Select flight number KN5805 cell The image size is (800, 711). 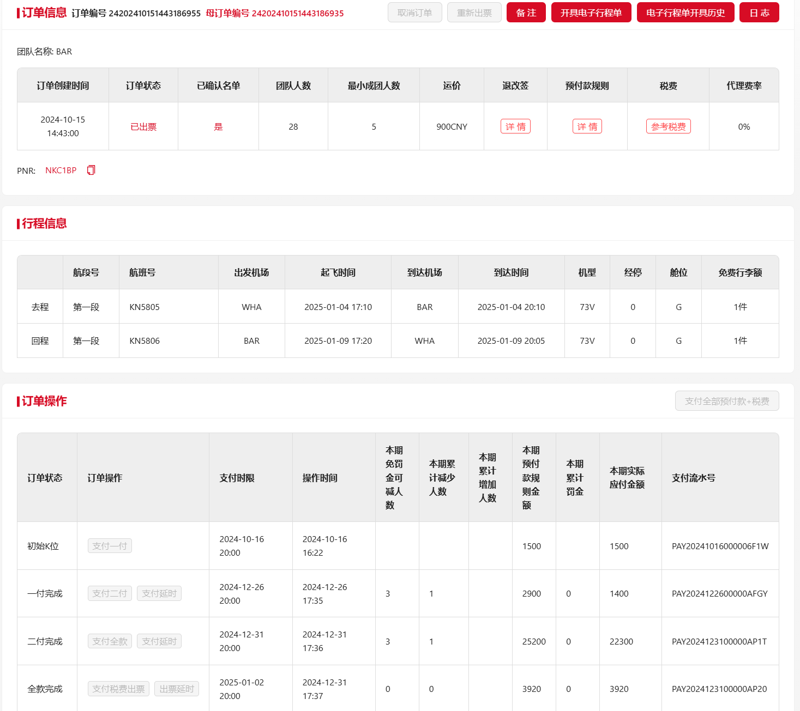145,307
